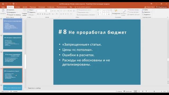
Task: Click the font size combo box
Action: pos(49,11)
